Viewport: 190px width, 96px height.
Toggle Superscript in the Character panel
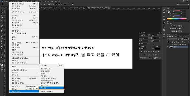151,52
